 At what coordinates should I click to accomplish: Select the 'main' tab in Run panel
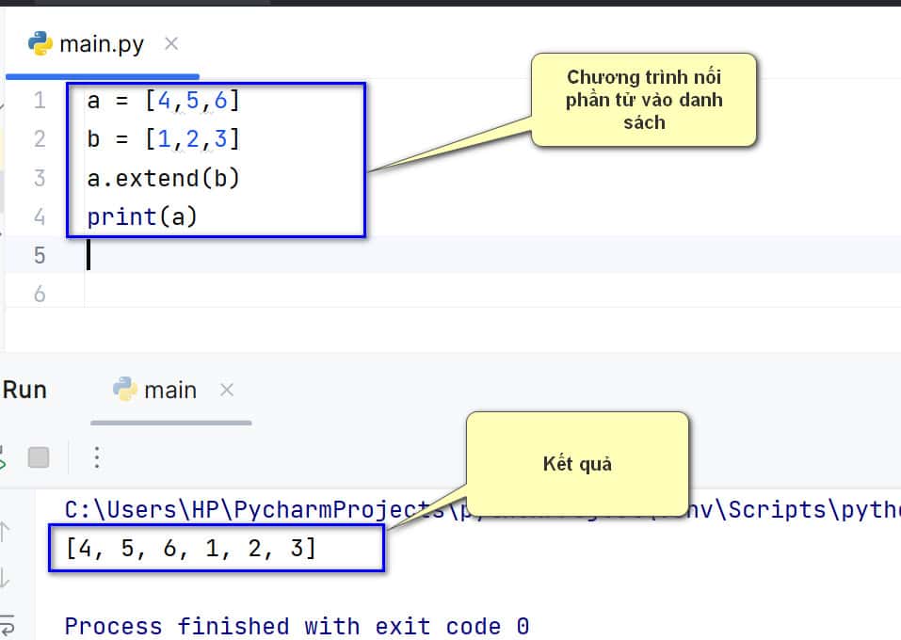click(169, 390)
